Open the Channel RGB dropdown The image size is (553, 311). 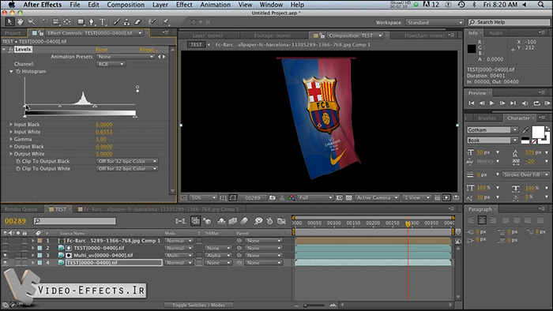point(111,64)
